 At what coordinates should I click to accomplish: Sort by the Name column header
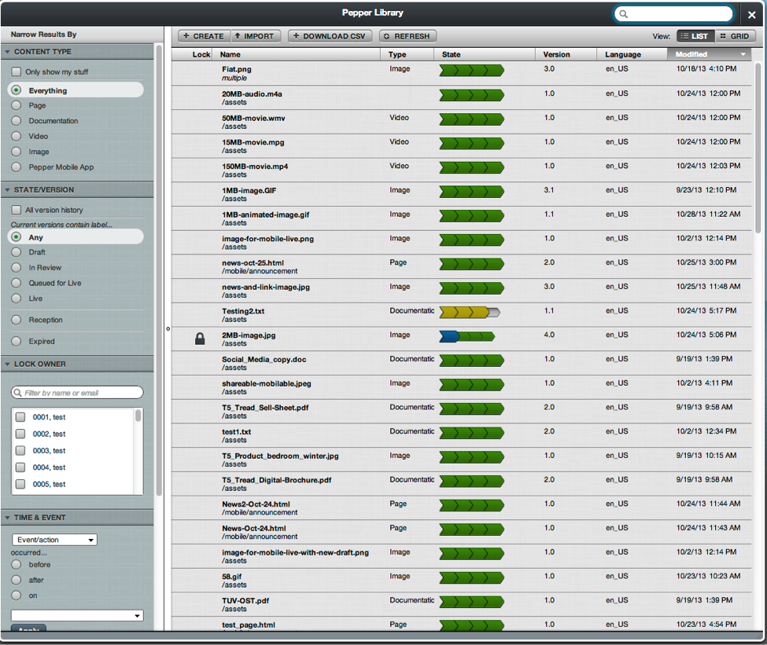click(230, 54)
